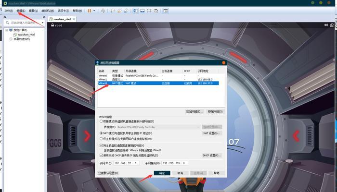Toggle connect host virtual adapter checkbox

[x=101, y=145]
